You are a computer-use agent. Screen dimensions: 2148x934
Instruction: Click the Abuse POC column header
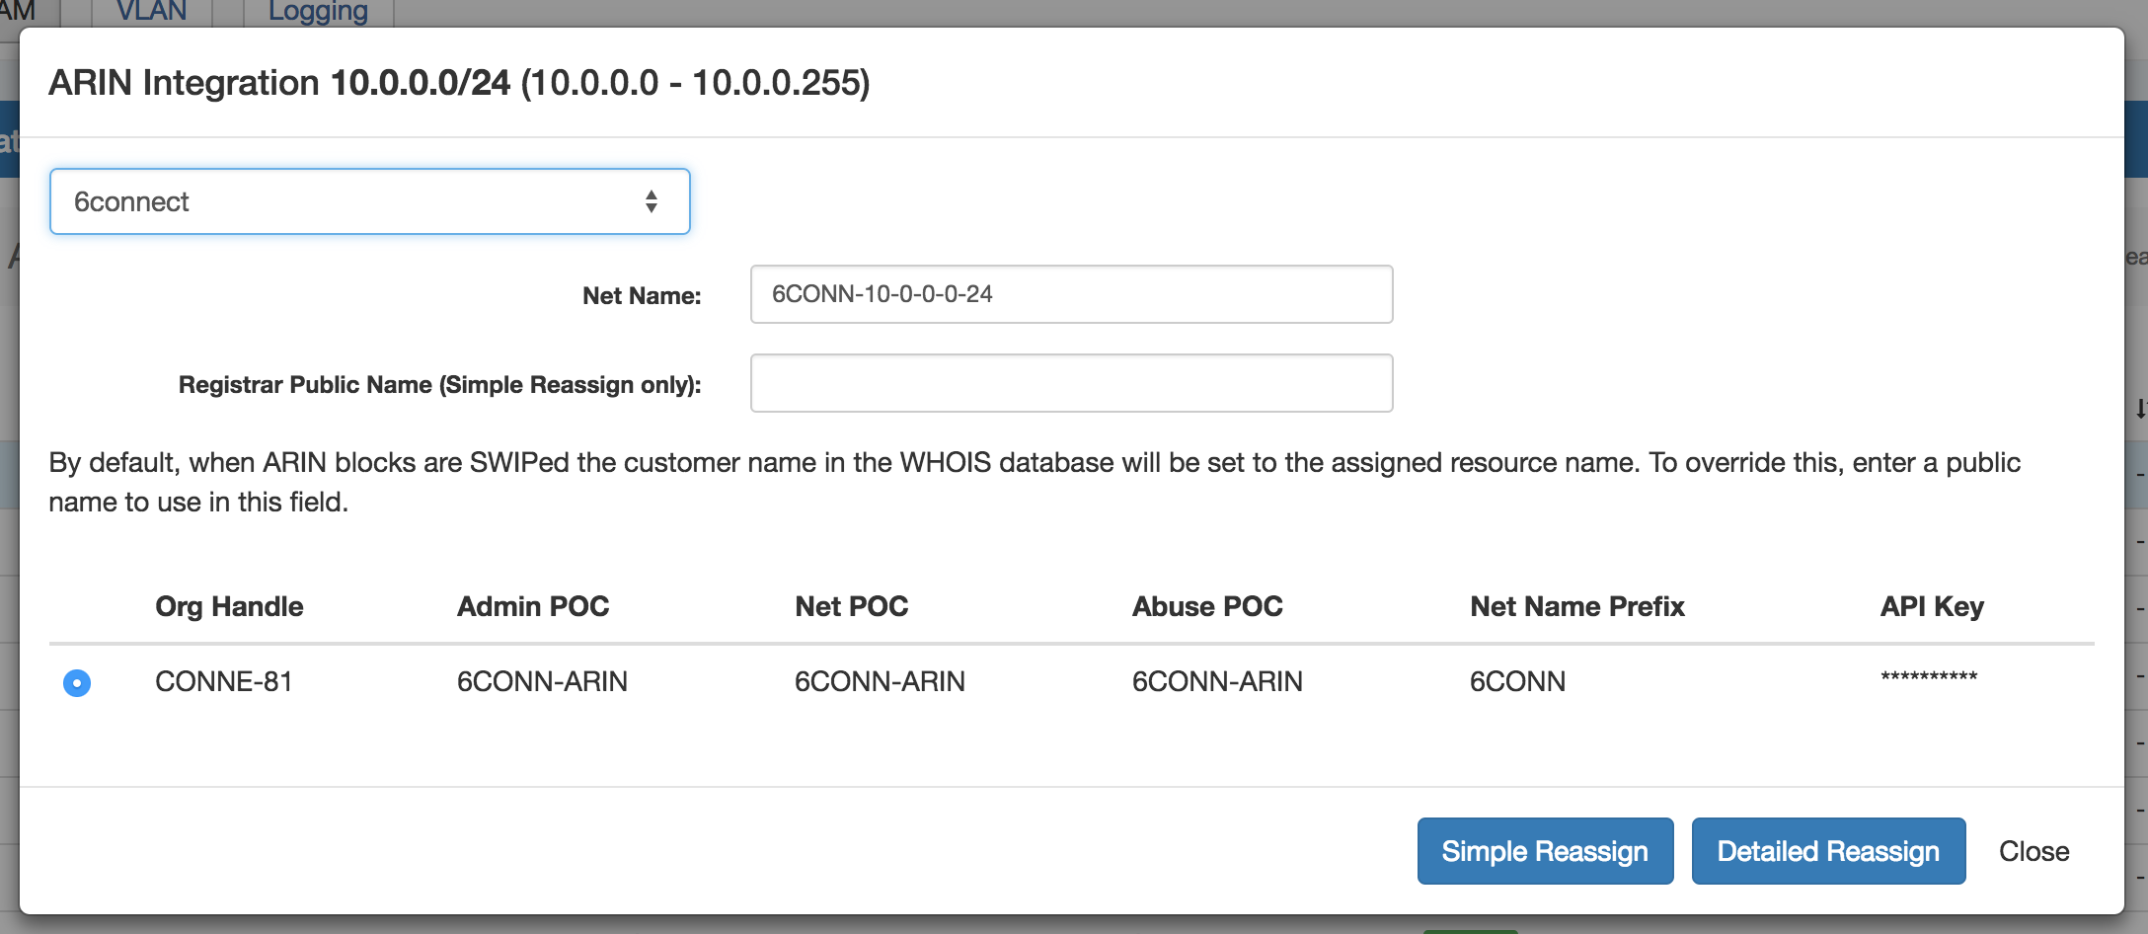pos(1207,606)
